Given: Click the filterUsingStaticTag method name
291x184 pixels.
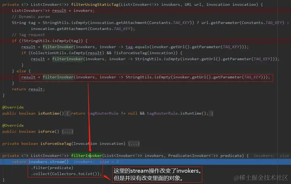Looking at the screenshot, I should [95, 4].
